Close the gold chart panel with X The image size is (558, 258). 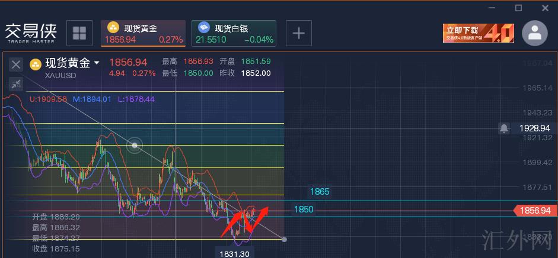15,64
